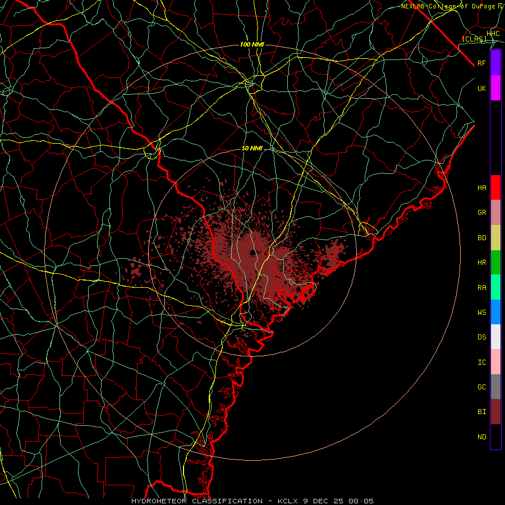505x505 pixels.
Task: Click the HA red legend swatch
Action: tap(495, 187)
